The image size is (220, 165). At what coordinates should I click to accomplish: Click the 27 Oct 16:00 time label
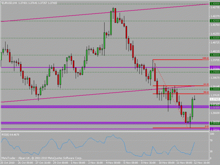43,163
